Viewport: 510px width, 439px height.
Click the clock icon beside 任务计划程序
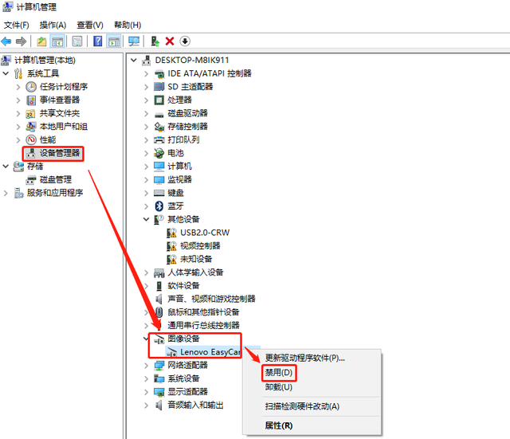pos(31,87)
